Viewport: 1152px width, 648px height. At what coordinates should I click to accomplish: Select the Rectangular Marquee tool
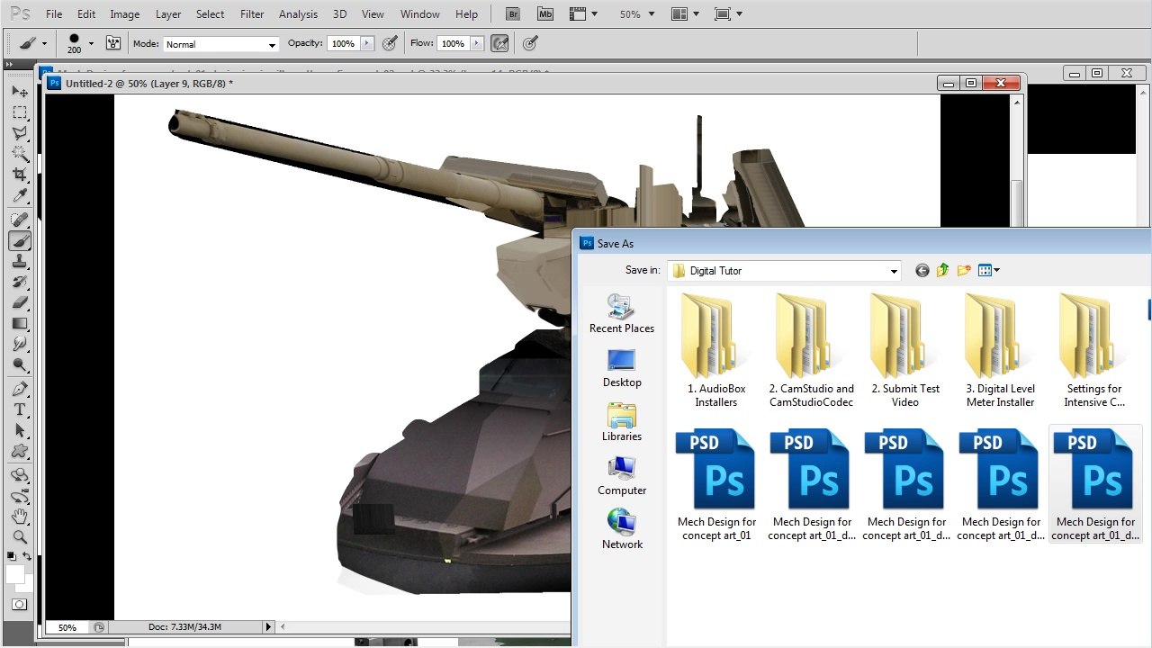tap(19, 112)
